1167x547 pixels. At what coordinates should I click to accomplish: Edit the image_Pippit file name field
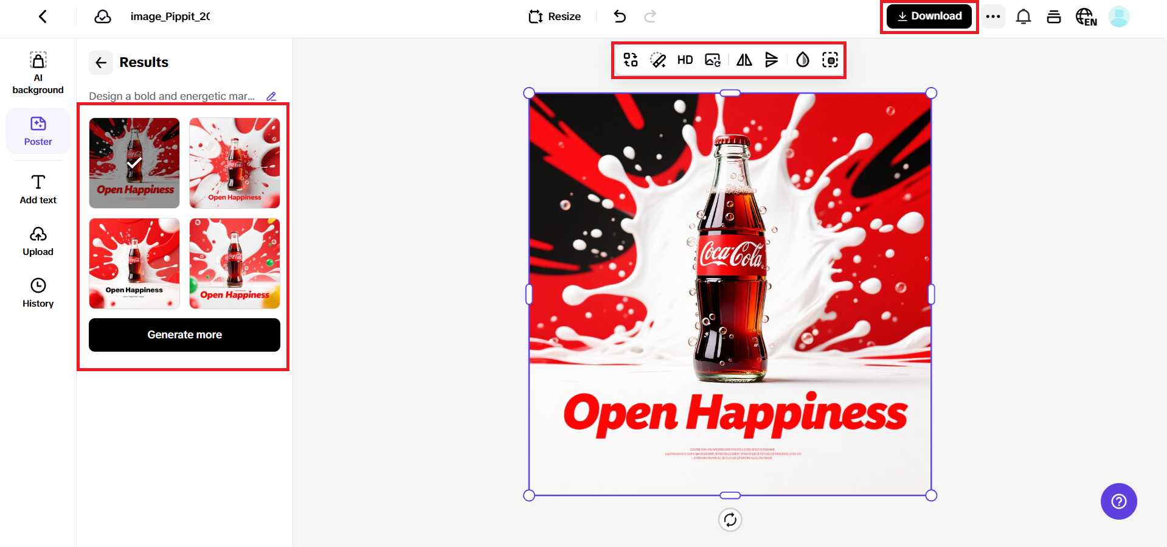point(170,16)
